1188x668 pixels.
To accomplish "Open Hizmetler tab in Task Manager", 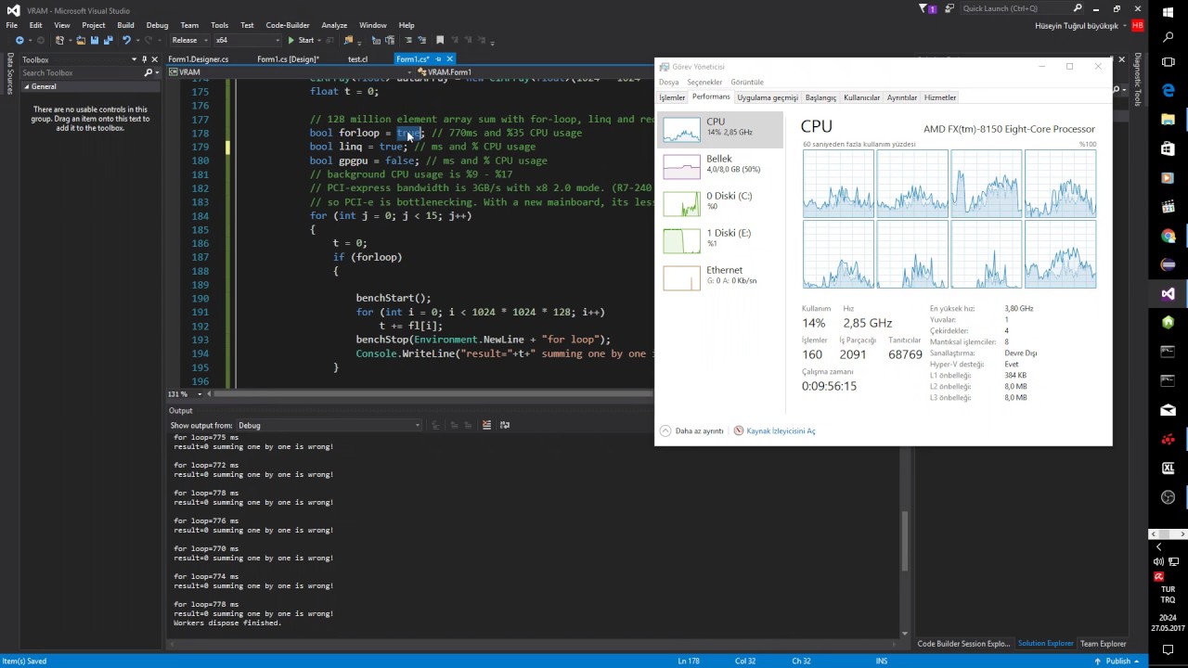I will click(940, 97).
